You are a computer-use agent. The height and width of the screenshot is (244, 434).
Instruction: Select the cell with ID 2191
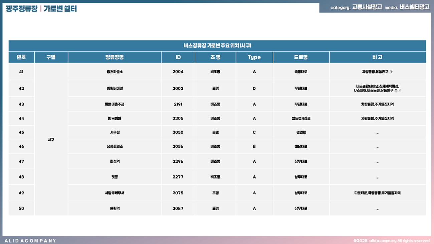click(178, 104)
